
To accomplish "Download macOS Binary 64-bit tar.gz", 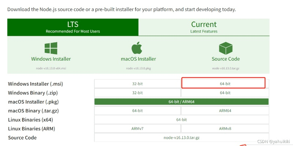I will [x=137, y=110].
